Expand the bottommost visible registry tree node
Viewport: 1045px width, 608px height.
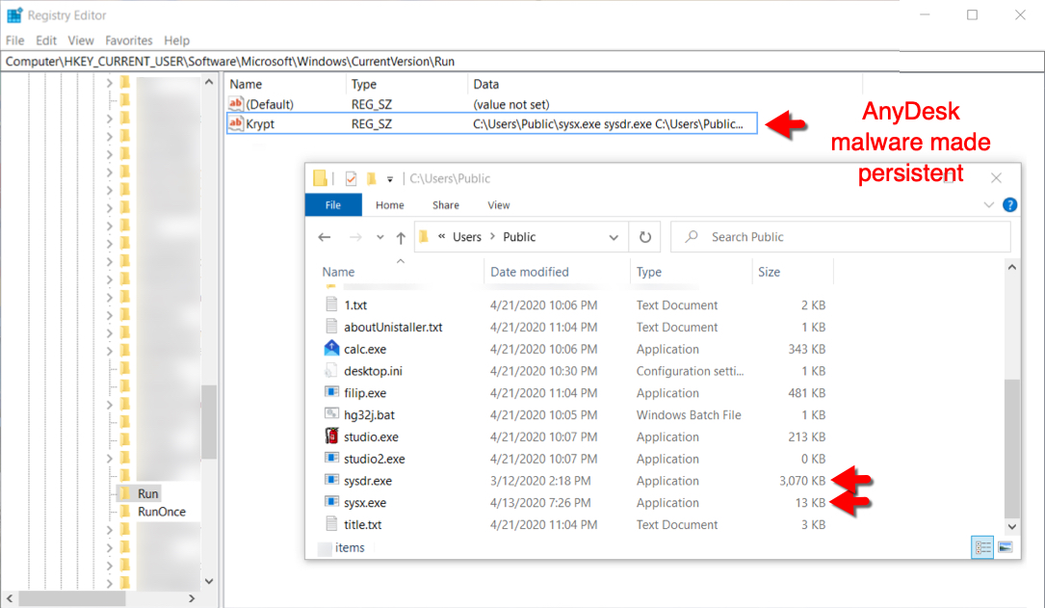point(110,583)
